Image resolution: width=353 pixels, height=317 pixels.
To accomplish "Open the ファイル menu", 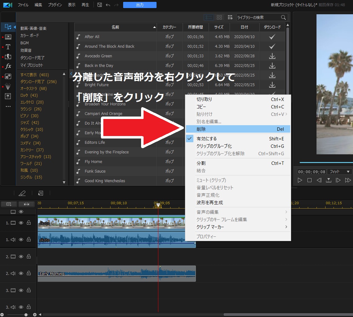I will click(x=24, y=5).
